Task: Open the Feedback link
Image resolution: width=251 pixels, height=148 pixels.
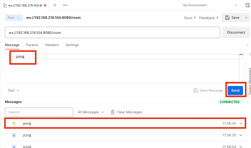Action: (209, 18)
